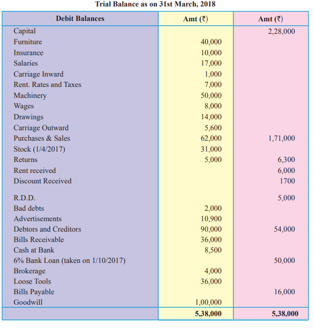Click the 6% Bank Loan row label
Image resolution: width=314 pixels, height=332 pixels.
(70, 260)
